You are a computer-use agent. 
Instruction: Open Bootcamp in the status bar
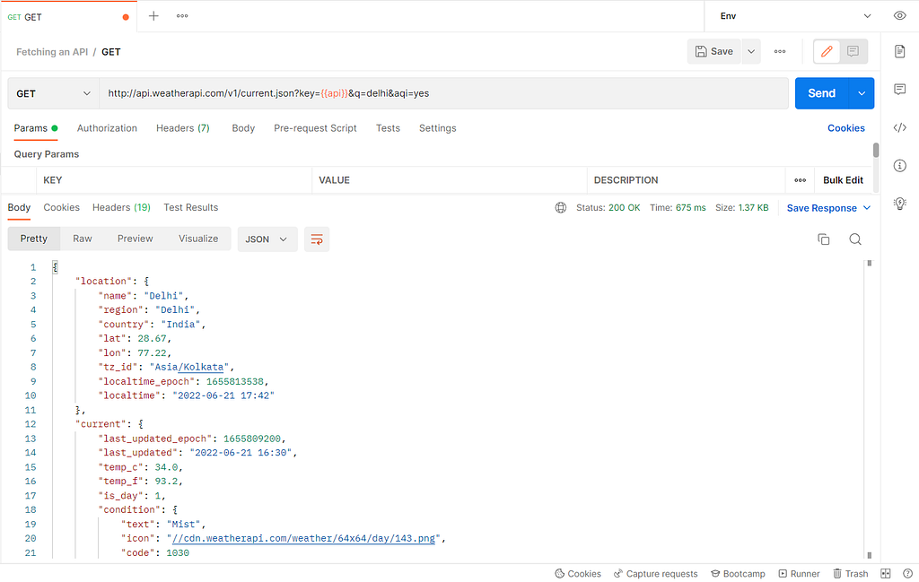coord(738,574)
